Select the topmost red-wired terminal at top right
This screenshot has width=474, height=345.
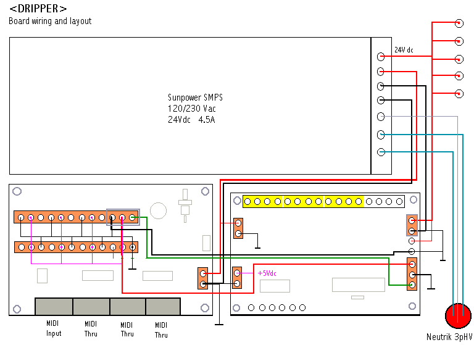coord(459,23)
